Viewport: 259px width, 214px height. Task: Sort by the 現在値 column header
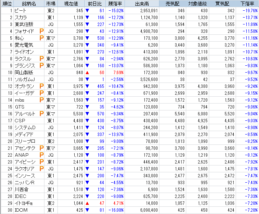71,3
